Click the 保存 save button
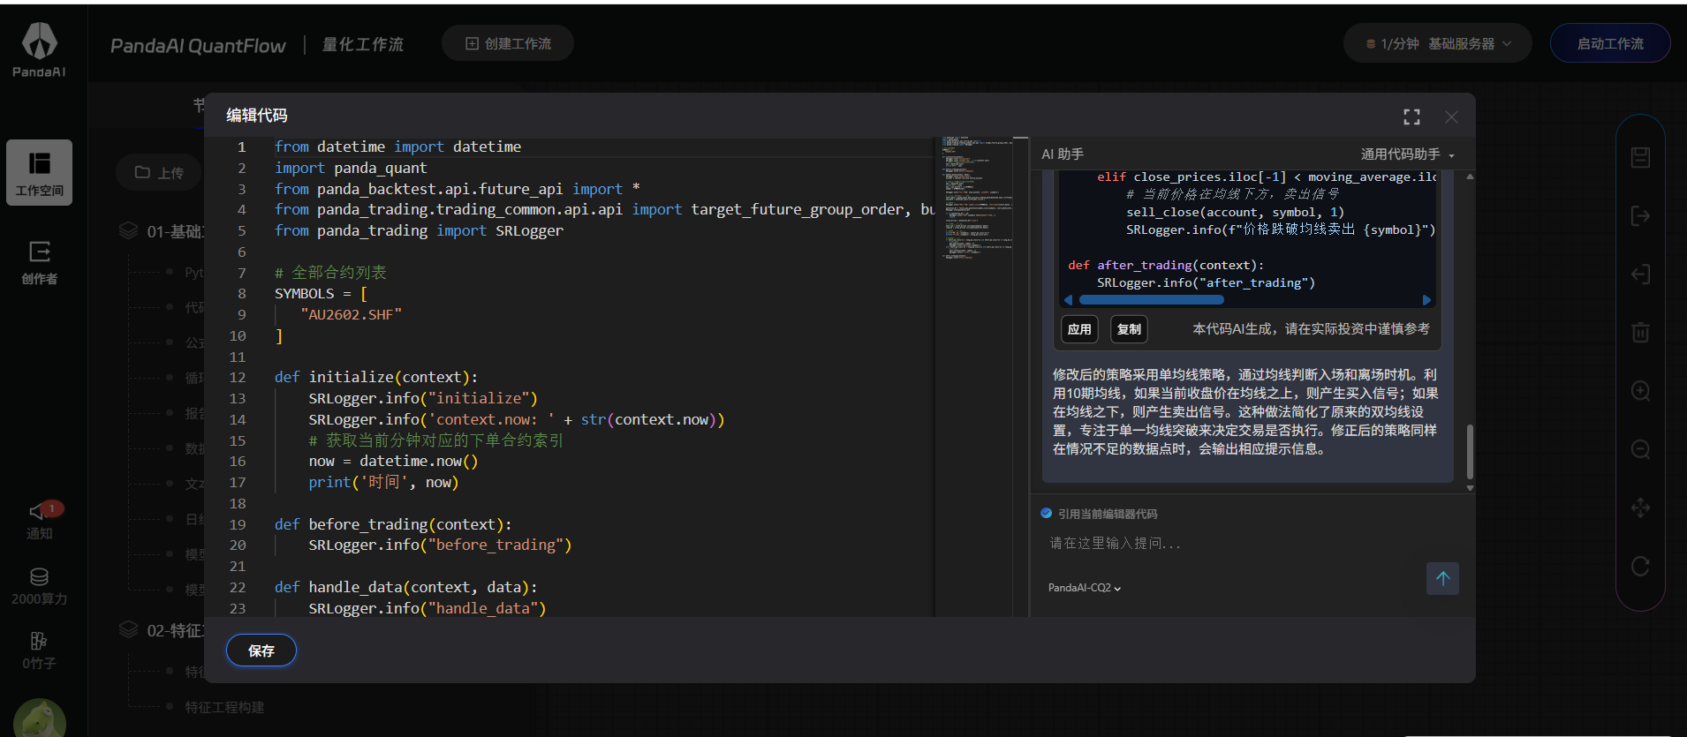This screenshot has width=1687, height=737. point(261,651)
